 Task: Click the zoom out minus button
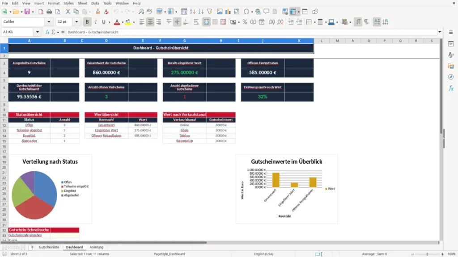click(x=412, y=254)
